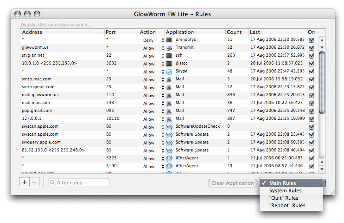Click count 896 in mail.glowworm.us row
The height and width of the screenshot is (223, 344).
231,95
